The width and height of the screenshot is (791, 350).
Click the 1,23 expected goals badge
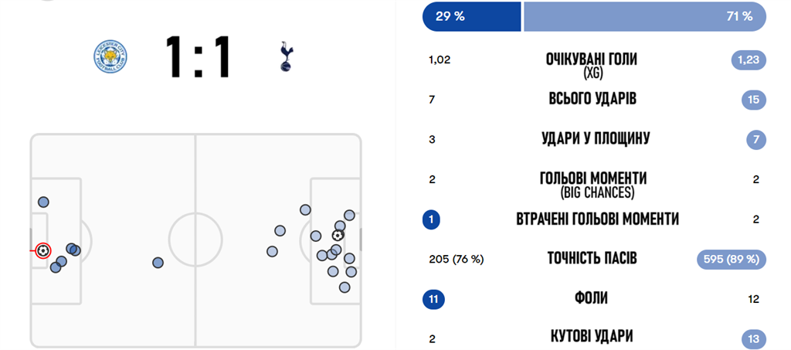point(749,60)
